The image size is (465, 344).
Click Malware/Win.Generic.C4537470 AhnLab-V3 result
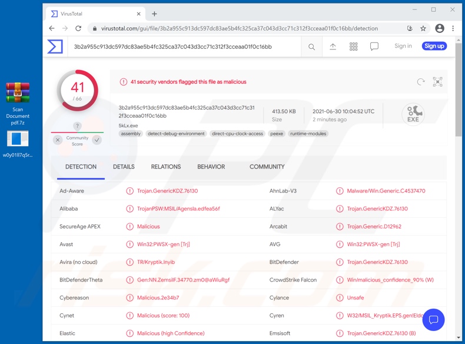(x=386, y=191)
